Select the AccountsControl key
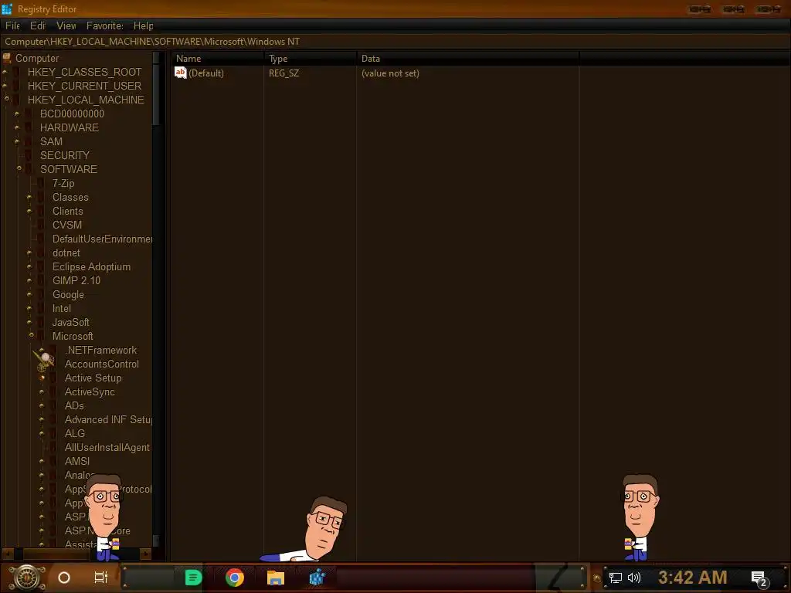This screenshot has width=791, height=593. point(101,364)
